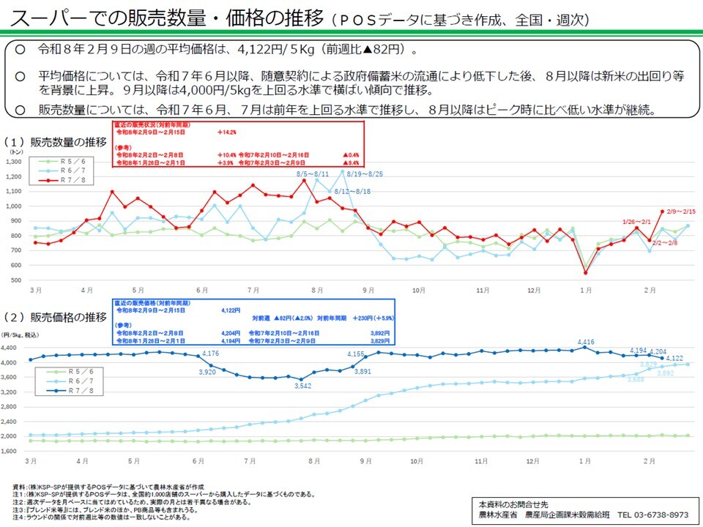Click the blue-bordered 直近の販売価格 info box
This screenshot has height=527, width=703.
coord(253,321)
